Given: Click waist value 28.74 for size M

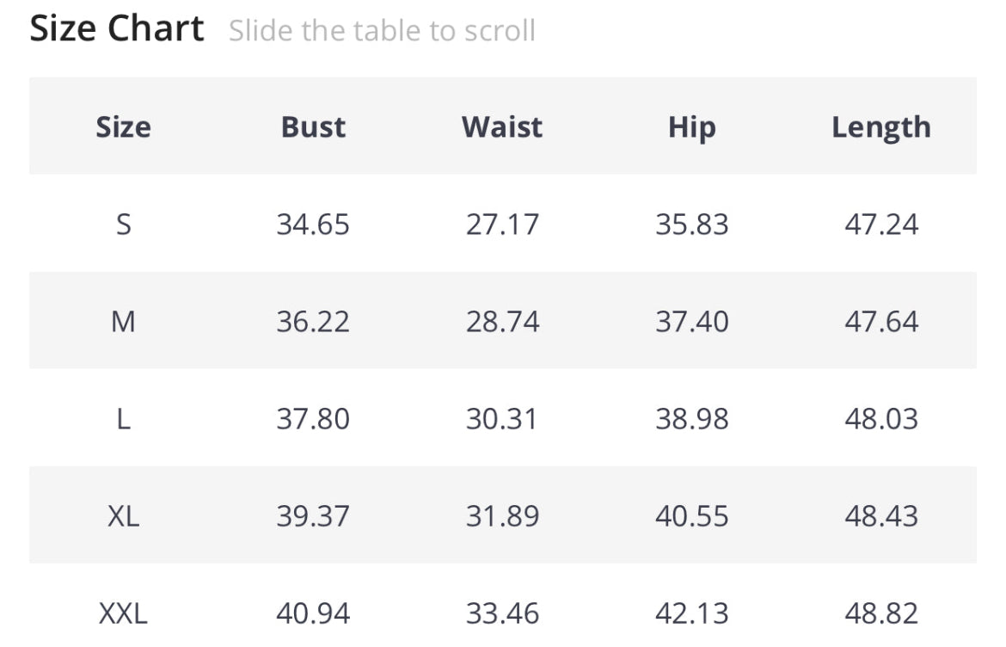Looking at the screenshot, I should (x=502, y=321).
